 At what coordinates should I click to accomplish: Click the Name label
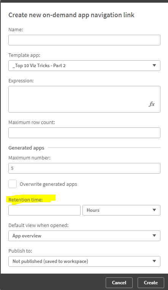[16, 29]
